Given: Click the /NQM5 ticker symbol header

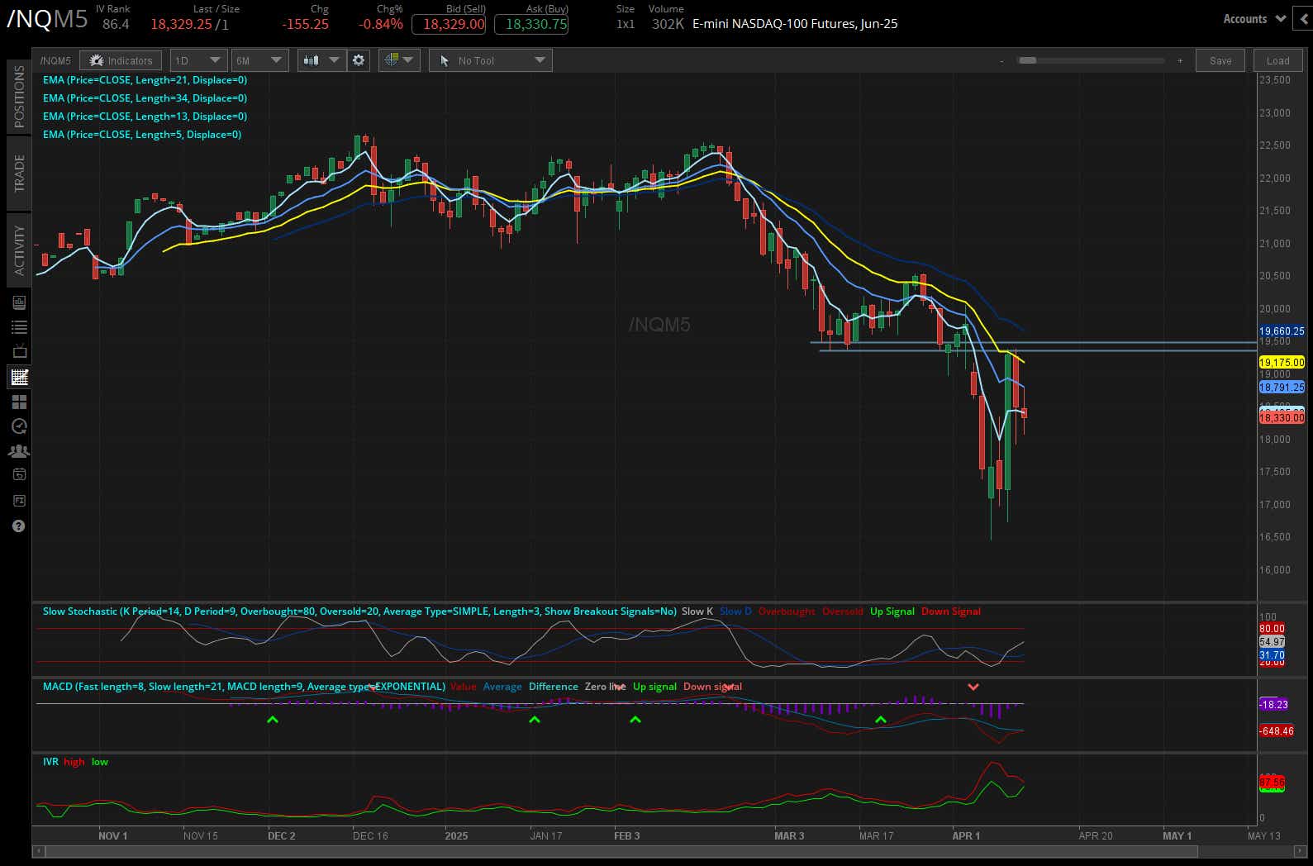Looking at the screenshot, I should click(x=47, y=18).
